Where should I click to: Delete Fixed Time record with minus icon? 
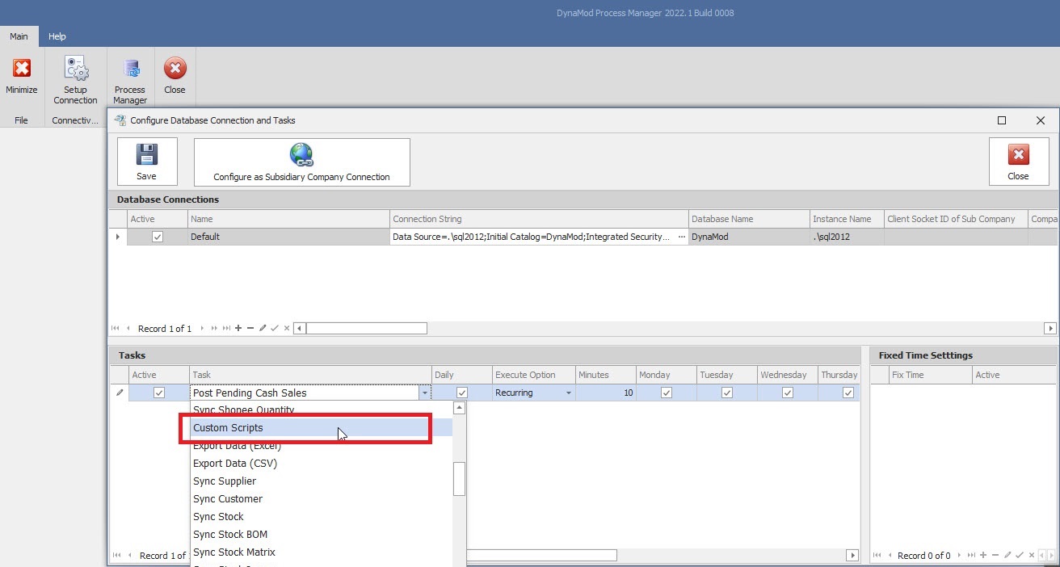point(995,555)
